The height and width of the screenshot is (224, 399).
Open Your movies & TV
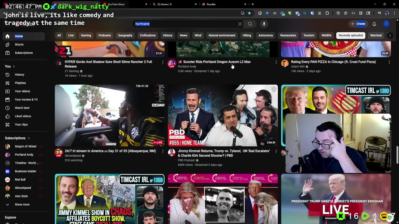24,100
